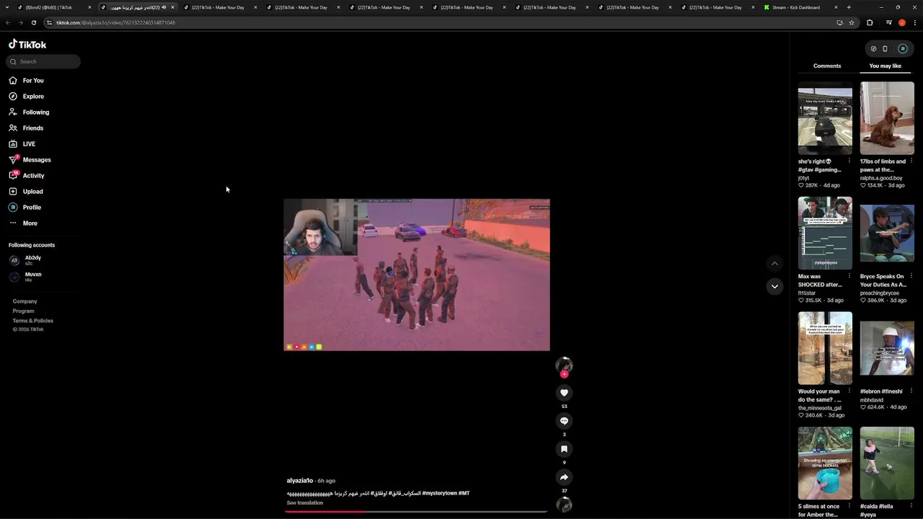Click the Program footer link

point(23,311)
